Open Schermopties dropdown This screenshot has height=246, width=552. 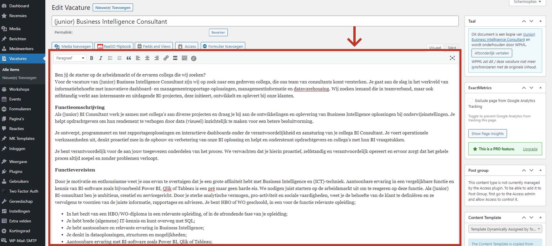tap(527, 2)
